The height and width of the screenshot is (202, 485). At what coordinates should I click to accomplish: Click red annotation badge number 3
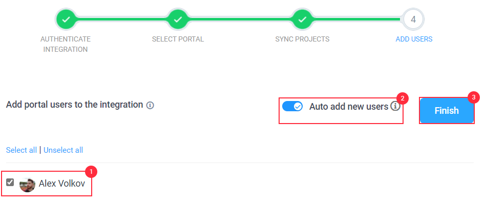(474, 97)
